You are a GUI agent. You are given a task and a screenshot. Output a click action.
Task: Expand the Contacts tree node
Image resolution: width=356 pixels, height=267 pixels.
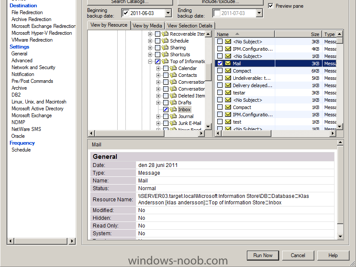click(x=158, y=75)
